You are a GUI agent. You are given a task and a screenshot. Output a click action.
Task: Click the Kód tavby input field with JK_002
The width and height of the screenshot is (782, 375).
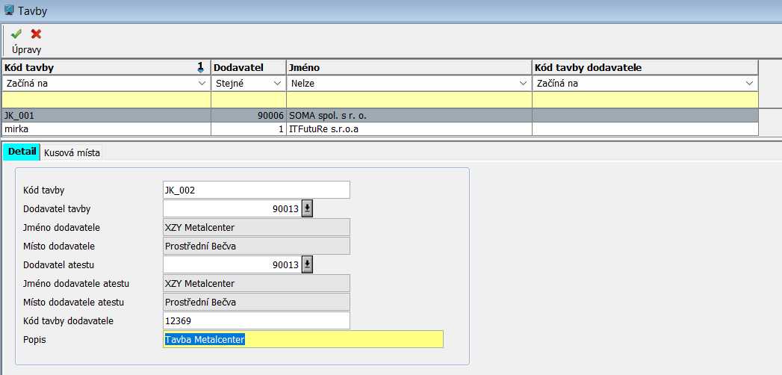(255, 190)
